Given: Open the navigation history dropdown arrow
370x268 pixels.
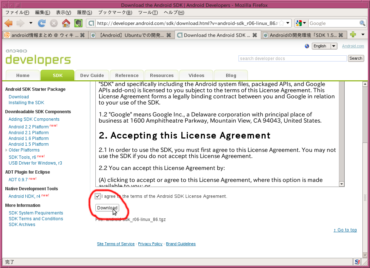Looking at the screenshot, I should 31,23.
